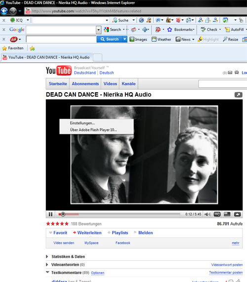Open dropdown arrow next to Ask Search
Viewport: 247px width, 282px height.
pos(125,39)
